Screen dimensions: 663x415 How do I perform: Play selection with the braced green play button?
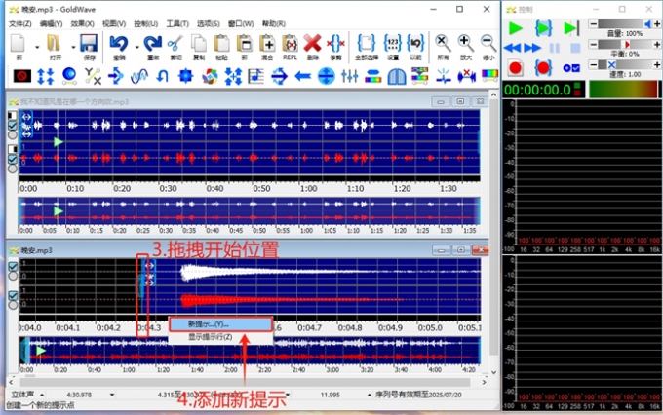click(543, 28)
